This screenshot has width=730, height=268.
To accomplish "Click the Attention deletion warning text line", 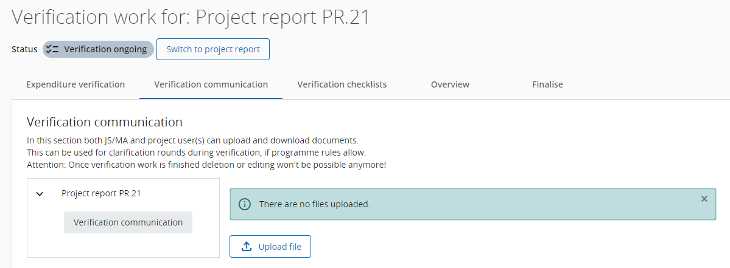I will coord(206,165).
